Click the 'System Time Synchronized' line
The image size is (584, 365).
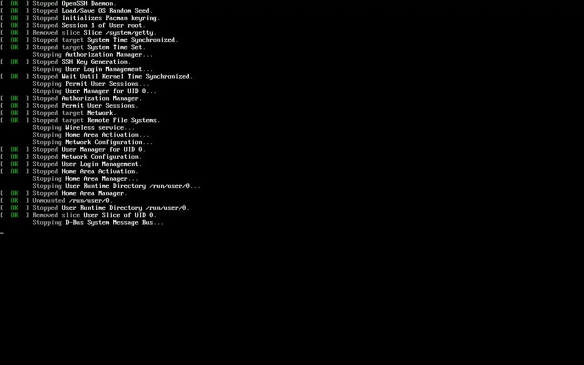point(89,40)
